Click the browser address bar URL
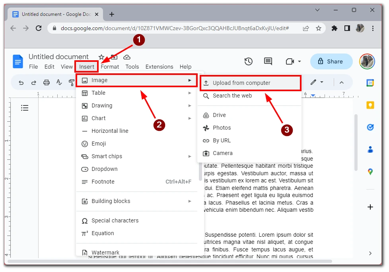The height and width of the screenshot is (272, 389). [x=175, y=28]
